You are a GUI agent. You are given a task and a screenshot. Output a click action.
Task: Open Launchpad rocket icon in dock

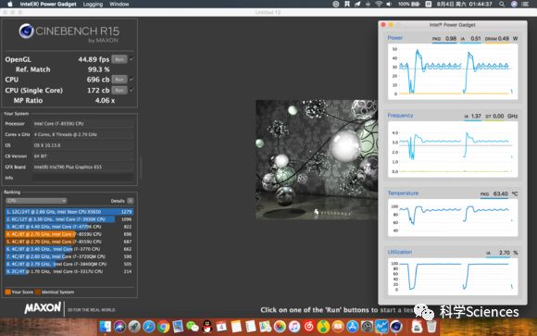134,327
